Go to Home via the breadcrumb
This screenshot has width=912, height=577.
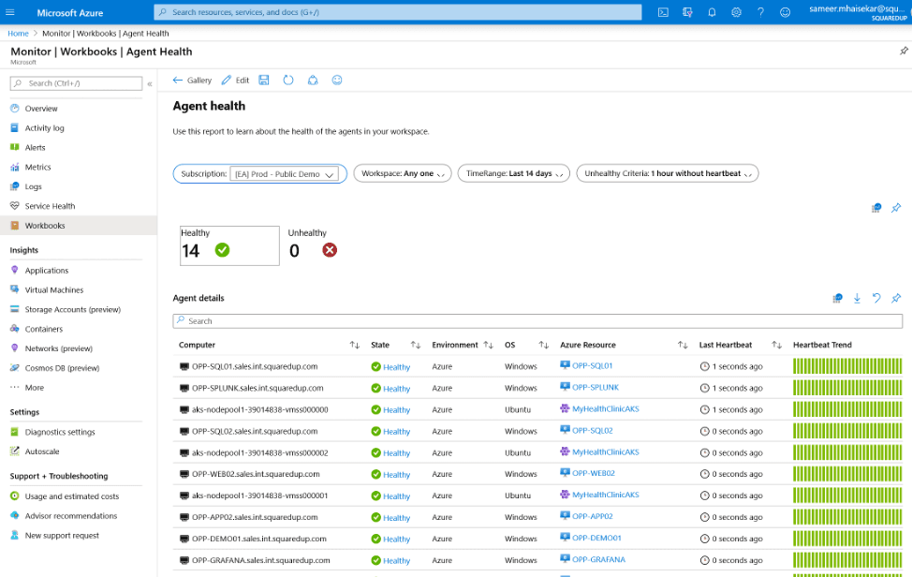click(18, 34)
